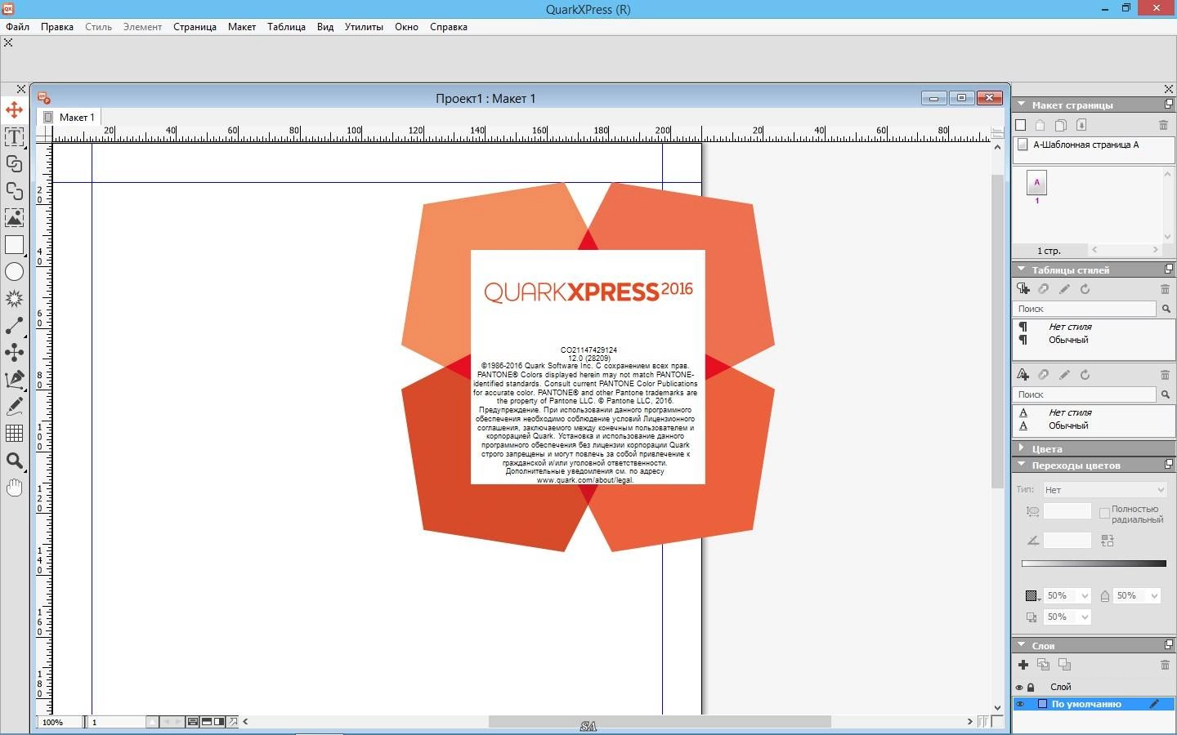Screen dimensions: 1177x735
Task: Click the merge layers icon
Action: tap(1064, 665)
